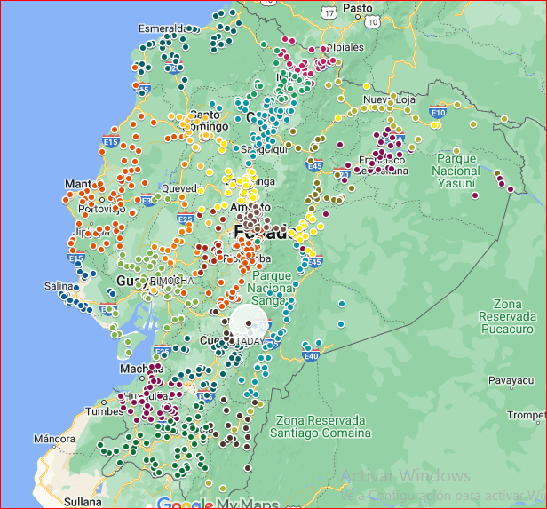Click the E10 highway shield near Nueva Loja
The width and height of the screenshot is (547, 509).
click(x=437, y=112)
